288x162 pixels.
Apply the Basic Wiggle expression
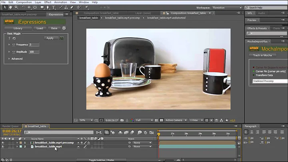[x=51, y=38]
